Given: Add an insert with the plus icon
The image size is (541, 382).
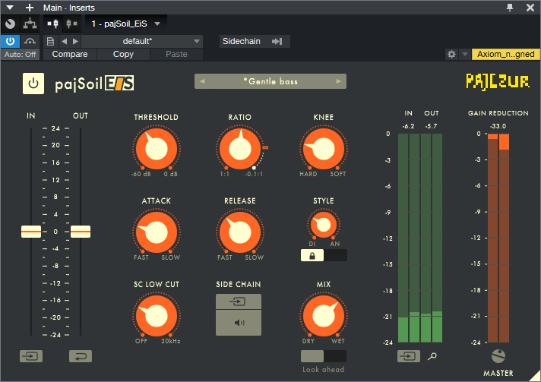Looking at the screenshot, I should [x=30, y=8].
